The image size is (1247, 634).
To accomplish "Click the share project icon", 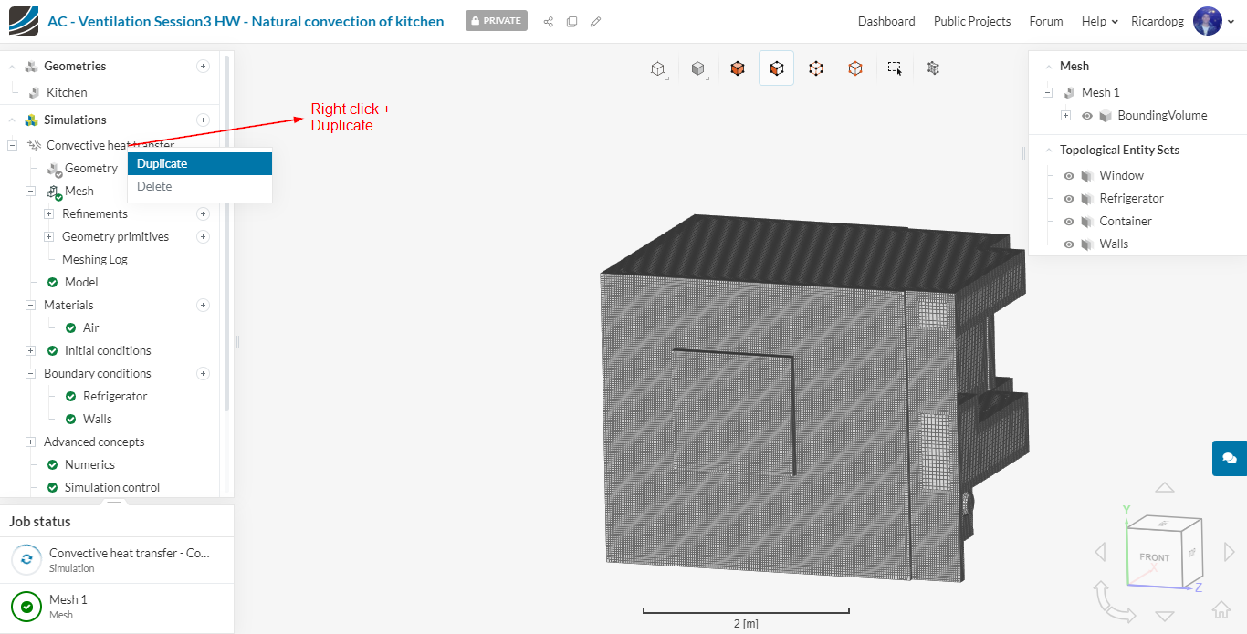I will pyautogui.click(x=549, y=21).
